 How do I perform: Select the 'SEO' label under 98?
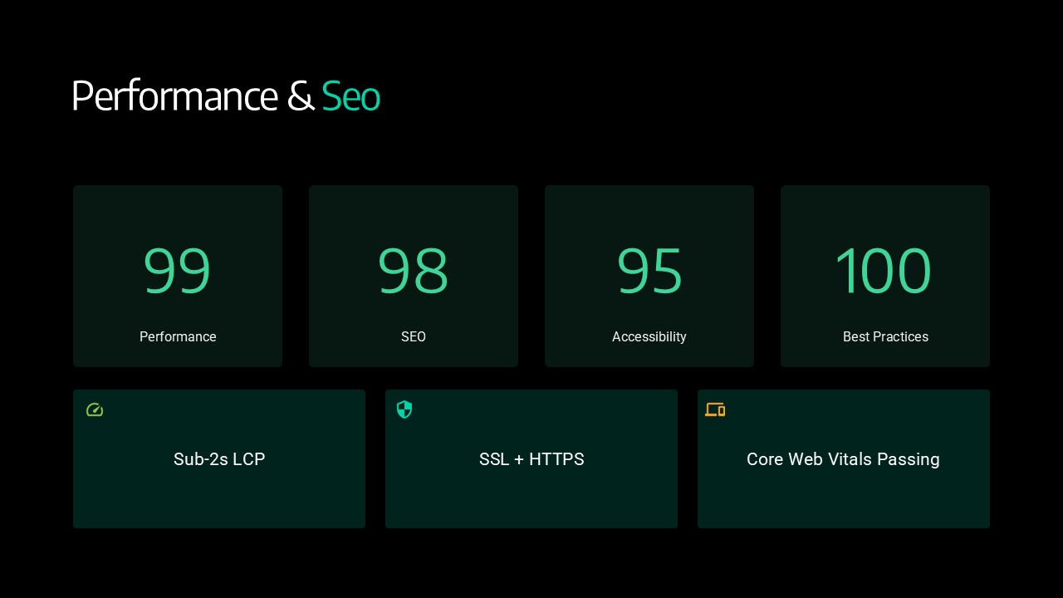coord(414,336)
